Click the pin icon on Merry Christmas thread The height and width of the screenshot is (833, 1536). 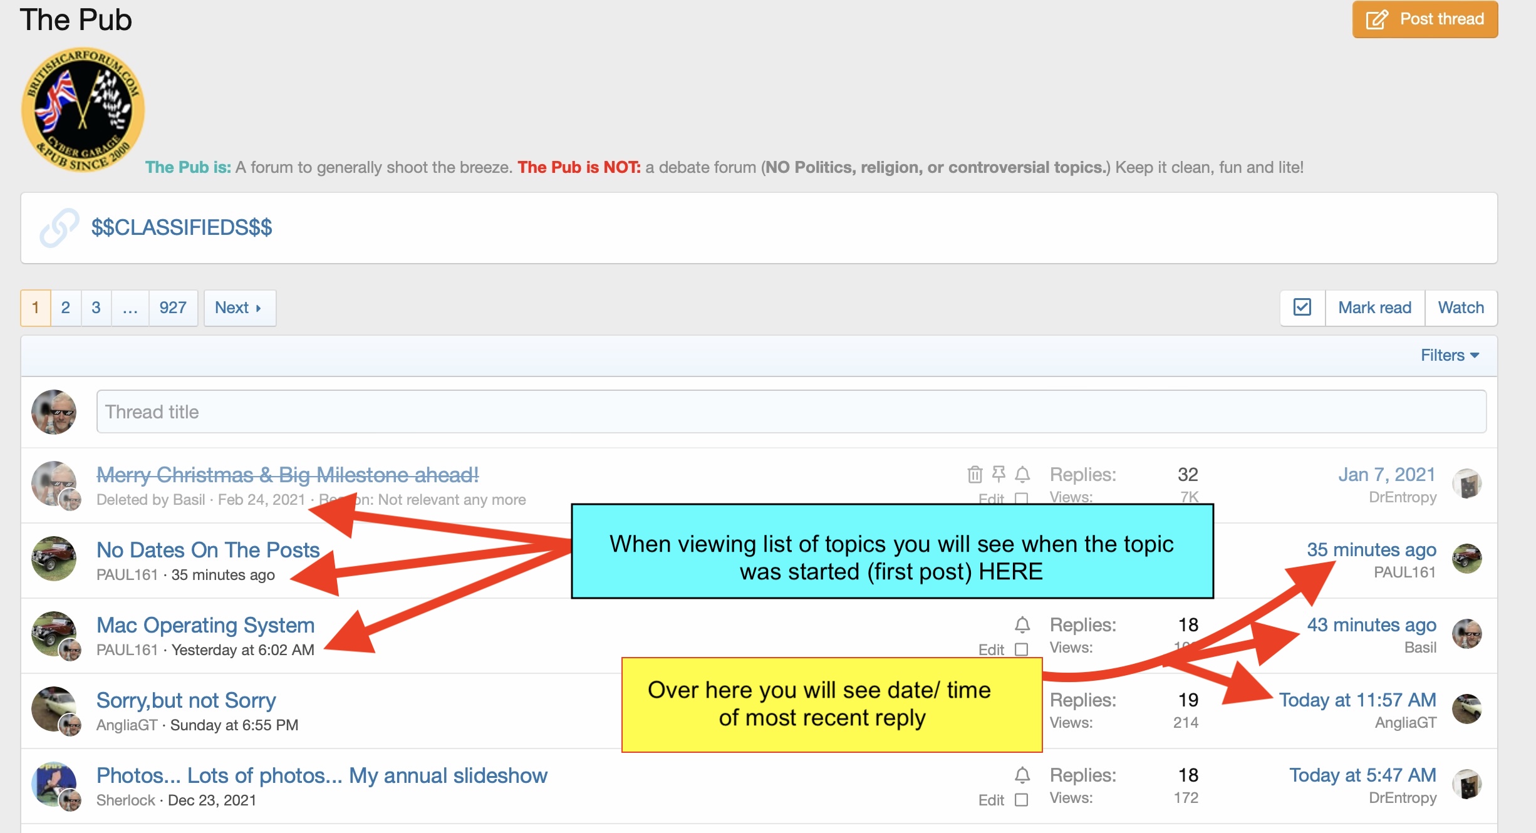[x=999, y=474]
